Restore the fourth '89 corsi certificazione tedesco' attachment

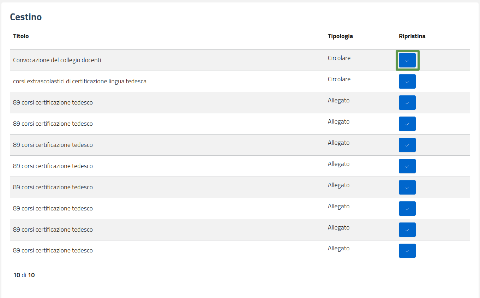click(x=407, y=166)
